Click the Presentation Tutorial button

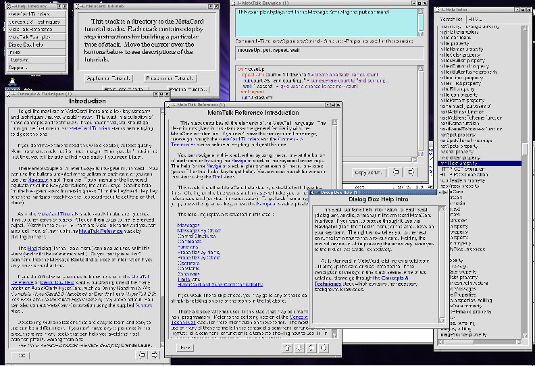[170, 78]
